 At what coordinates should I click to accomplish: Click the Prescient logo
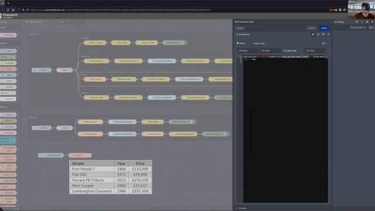[x=9, y=16]
